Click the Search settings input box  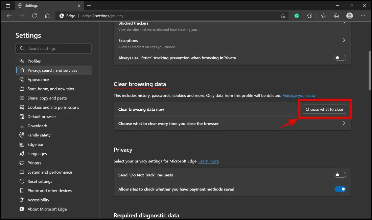(x=53, y=48)
